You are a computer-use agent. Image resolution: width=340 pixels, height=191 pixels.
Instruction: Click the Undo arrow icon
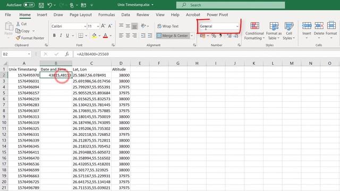pos(49,5)
